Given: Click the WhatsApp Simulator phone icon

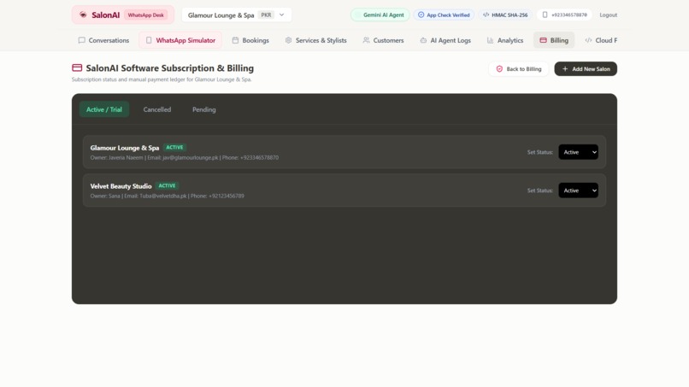Looking at the screenshot, I should pos(149,40).
